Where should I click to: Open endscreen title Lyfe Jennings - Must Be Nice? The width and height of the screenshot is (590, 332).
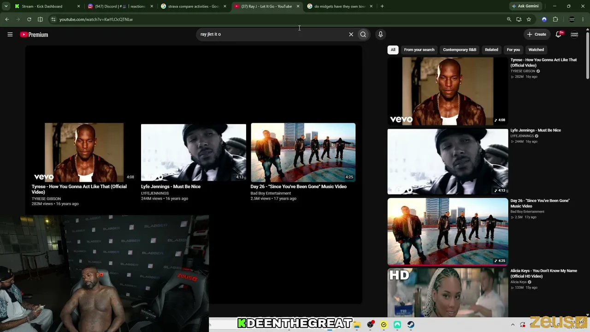[x=171, y=187]
